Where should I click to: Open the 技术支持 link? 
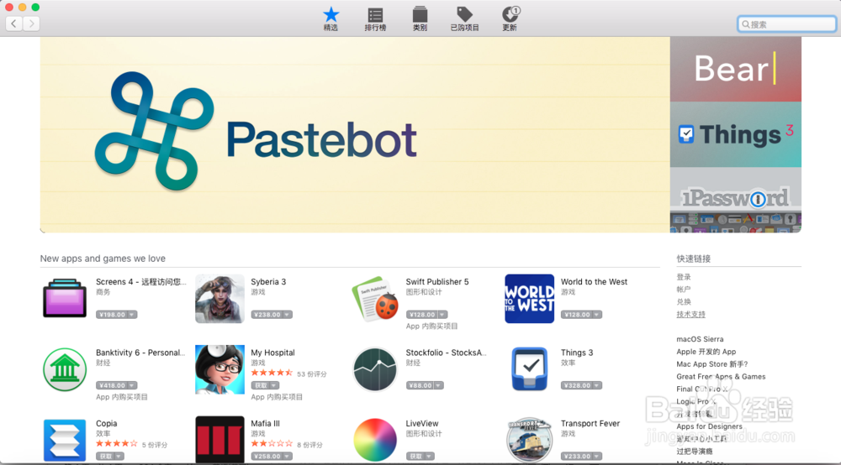click(690, 314)
